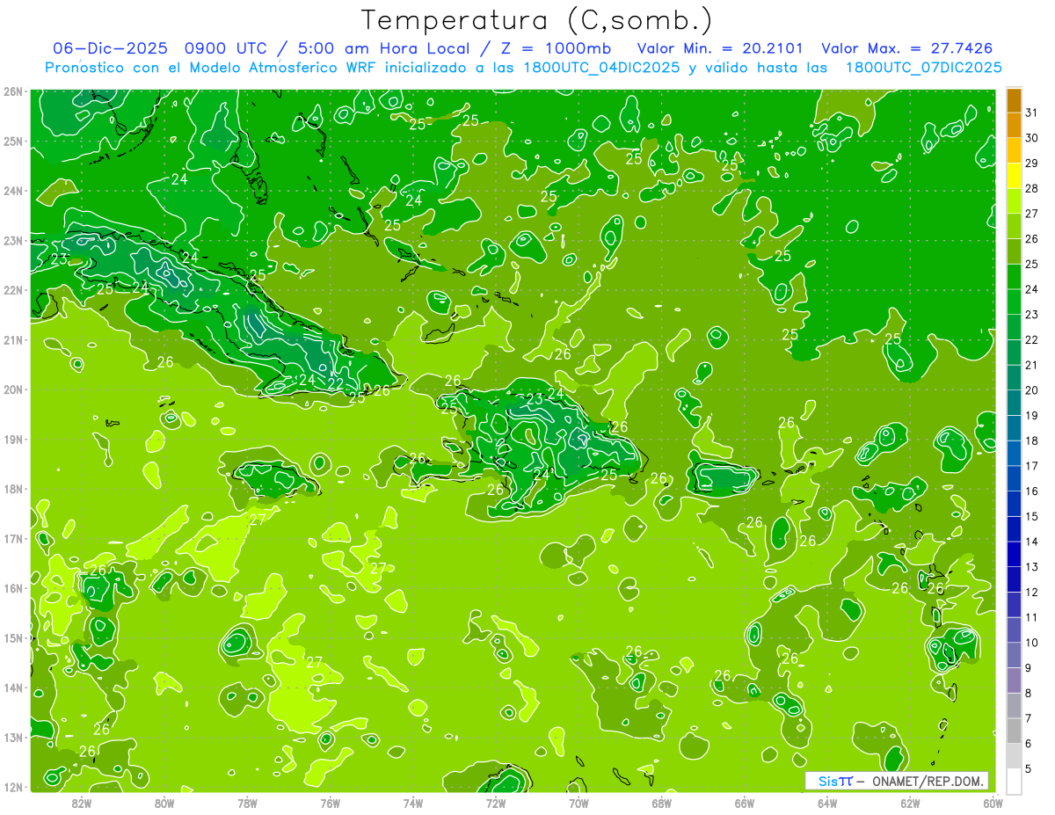Pick the green colorbar segment between 24 and 25

(1014, 277)
